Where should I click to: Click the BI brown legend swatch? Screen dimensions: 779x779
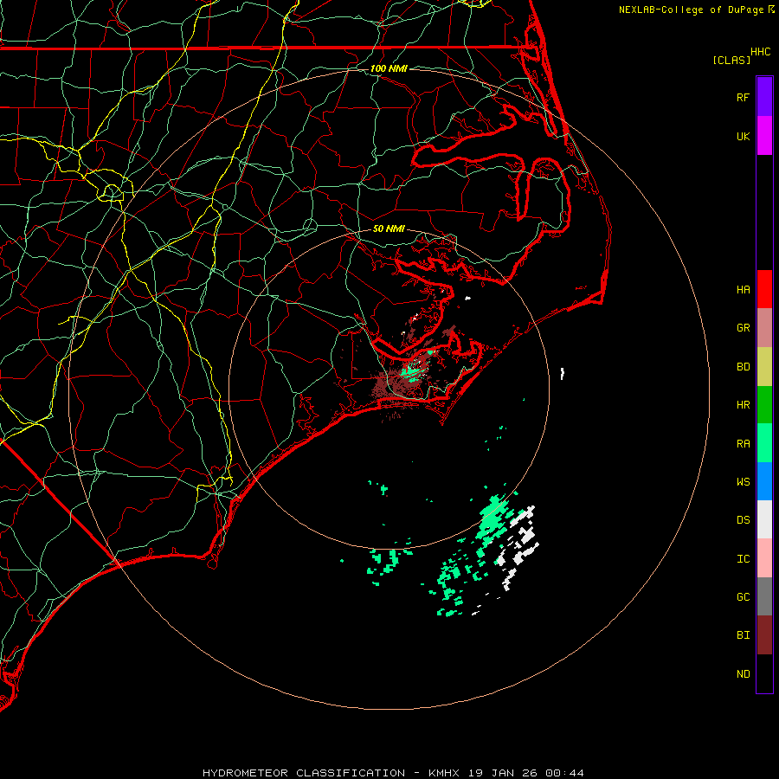tap(764, 635)
